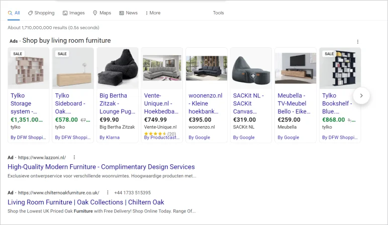Open Tylko Storage system product image

tap(29, 68)
